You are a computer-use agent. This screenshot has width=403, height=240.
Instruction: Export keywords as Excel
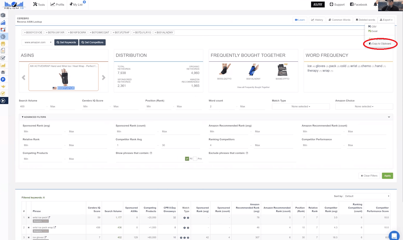[x=373, y=31]
